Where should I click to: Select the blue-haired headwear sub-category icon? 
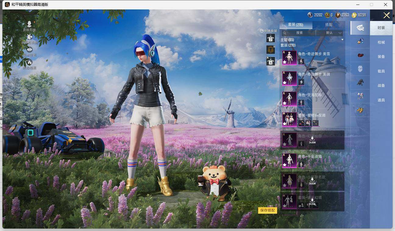pyautogui.click(x=360, y=41)
